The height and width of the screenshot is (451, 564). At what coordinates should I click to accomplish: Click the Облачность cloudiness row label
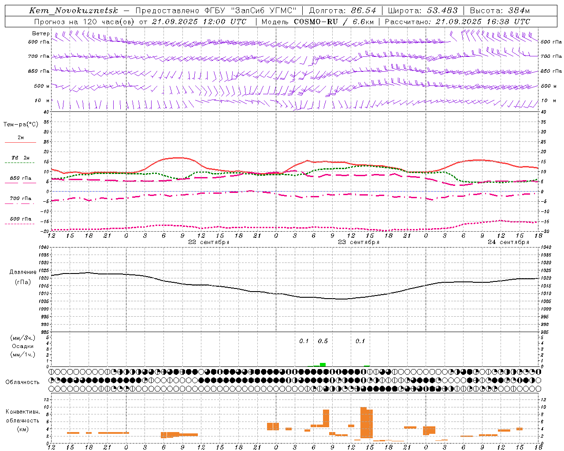click(x=22, y=382)
